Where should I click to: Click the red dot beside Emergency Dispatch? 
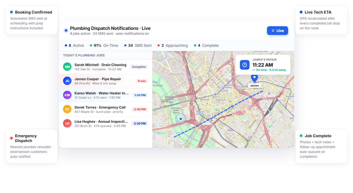[11, 138]
